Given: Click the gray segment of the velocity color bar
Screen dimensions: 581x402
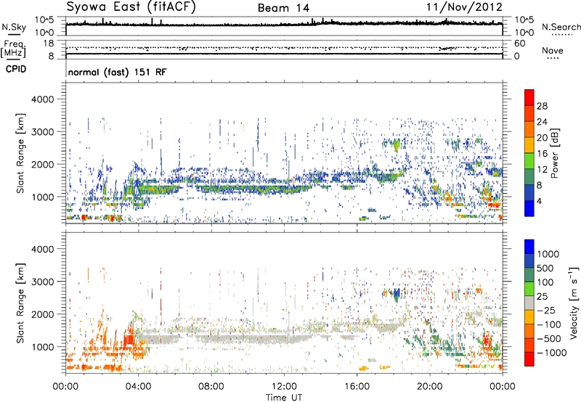Looking at the screenshot, I should pos(529,303).
